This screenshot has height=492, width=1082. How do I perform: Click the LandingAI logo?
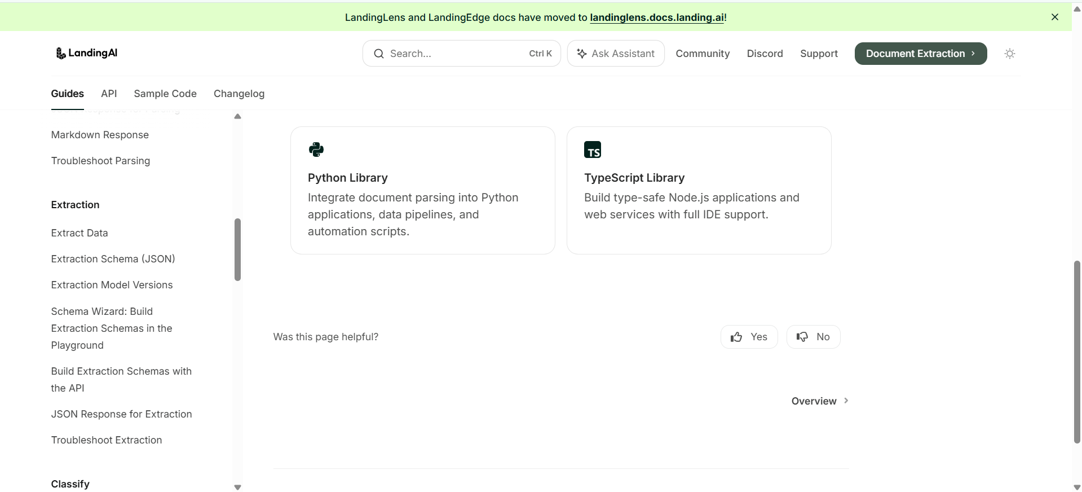[x=87, y=53]
